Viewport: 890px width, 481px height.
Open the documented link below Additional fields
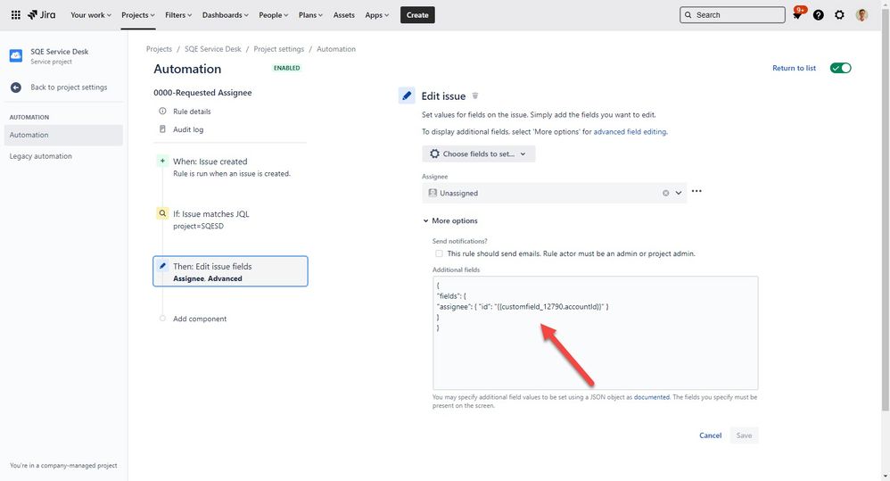[652, 397]
